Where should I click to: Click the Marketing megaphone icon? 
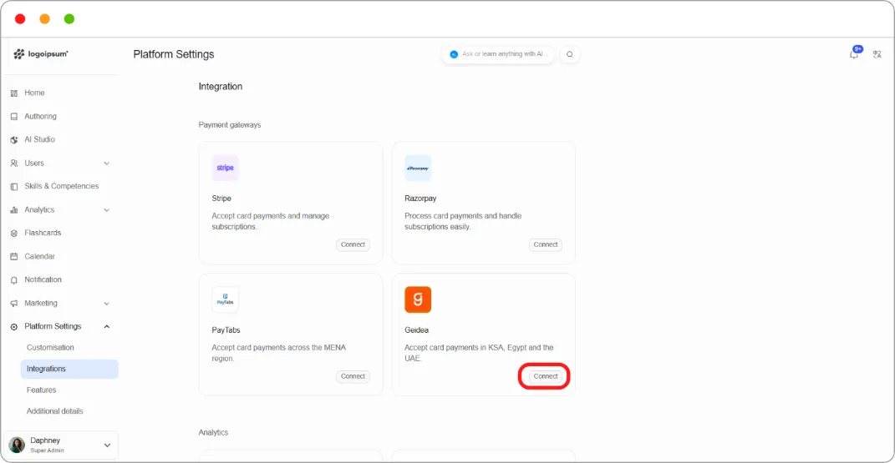coord(14,303)
